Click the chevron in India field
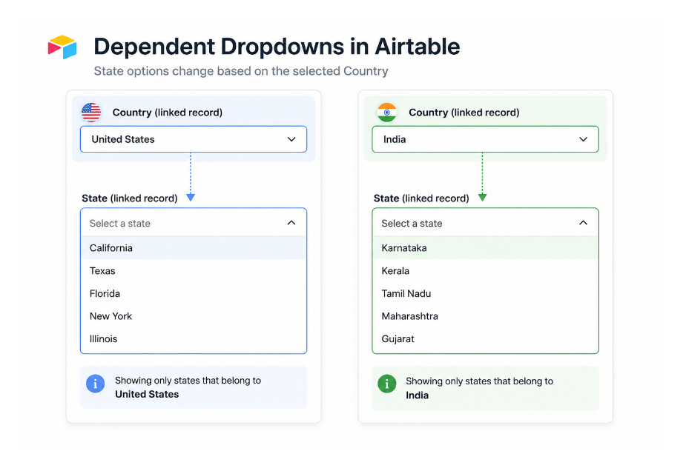Screen dimensions: 686x471 (x=583, y=139)
